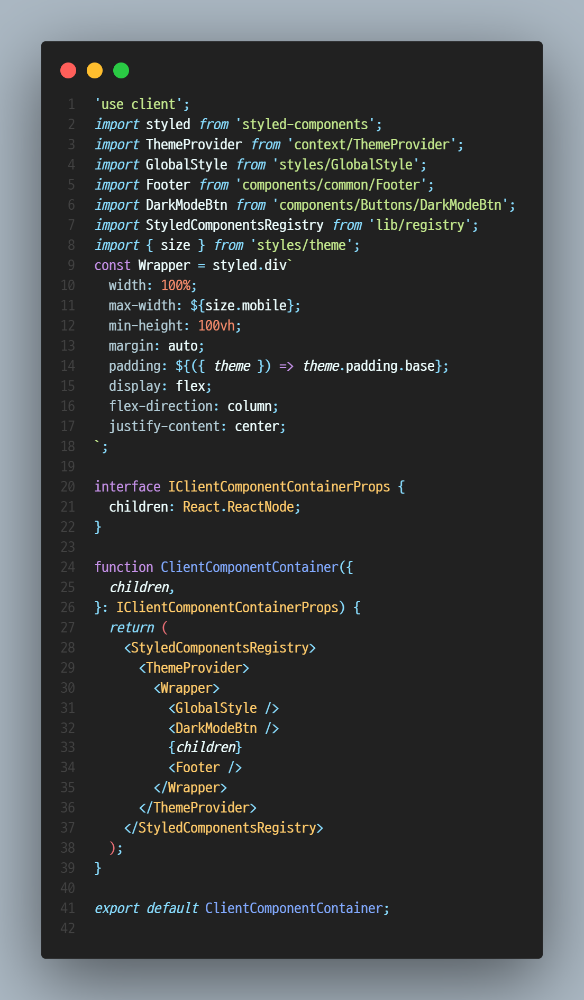Click margin: auto line
This screenshot has width=584, height=1000.
(157, 346)
